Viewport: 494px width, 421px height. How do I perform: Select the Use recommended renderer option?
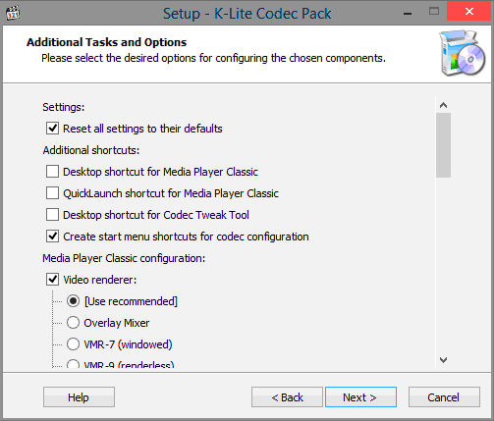(73, 301)
